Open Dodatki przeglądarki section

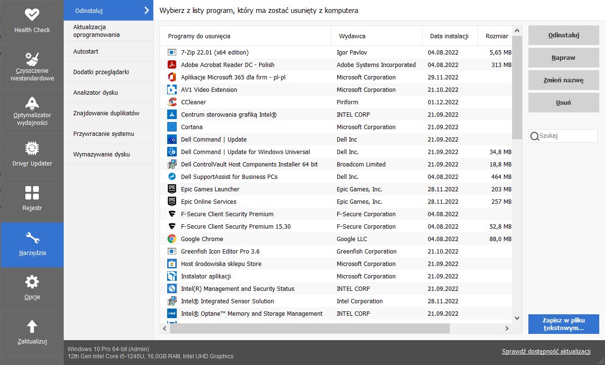coord(109,72)
